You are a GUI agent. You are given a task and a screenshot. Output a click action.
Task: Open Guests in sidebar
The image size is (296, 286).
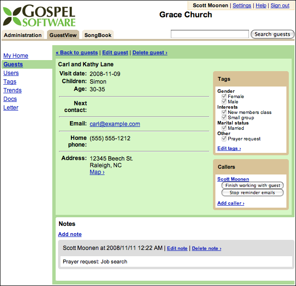tap(13, 64)
